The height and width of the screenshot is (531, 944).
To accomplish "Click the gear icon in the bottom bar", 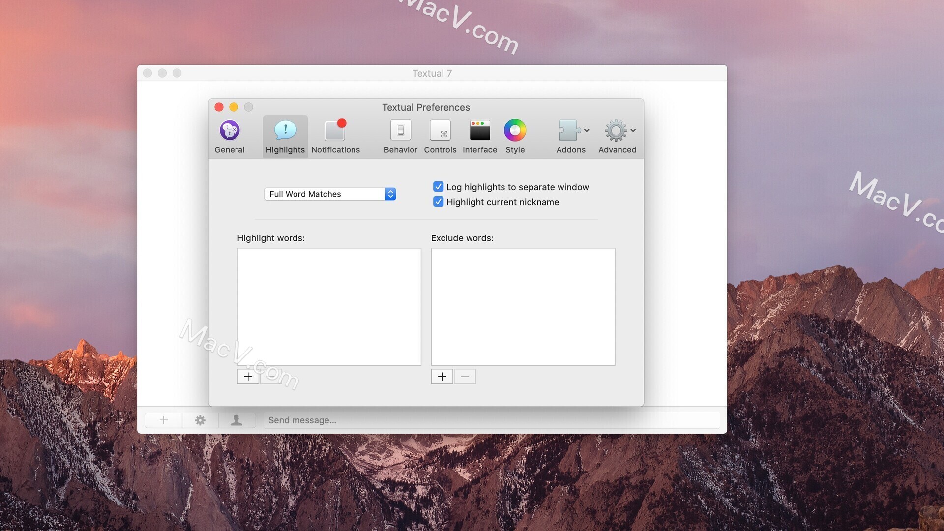I will click(200, 420).
